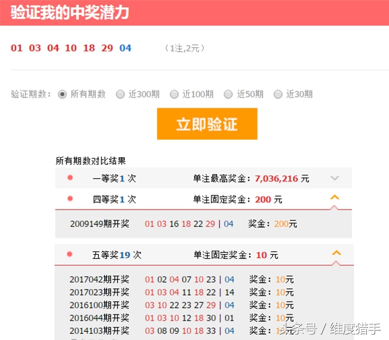Click red number 04 in selected numbers
389x340 pixels.
coord(53,48)
